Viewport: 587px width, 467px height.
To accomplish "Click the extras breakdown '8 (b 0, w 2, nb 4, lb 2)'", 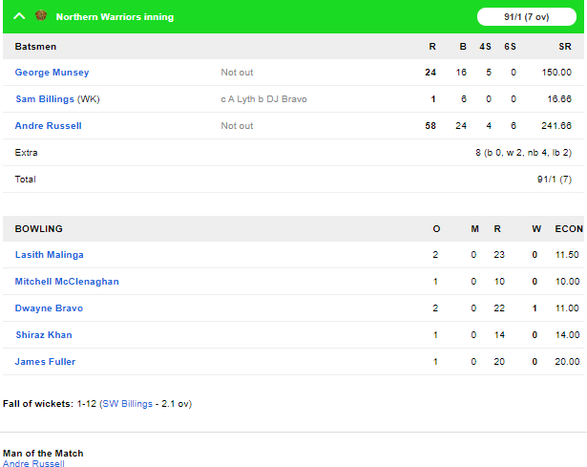I will coord(523,153).
